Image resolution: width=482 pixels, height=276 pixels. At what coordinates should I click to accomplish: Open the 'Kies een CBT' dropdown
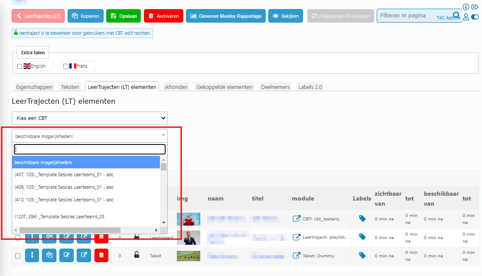click(89, 118)
